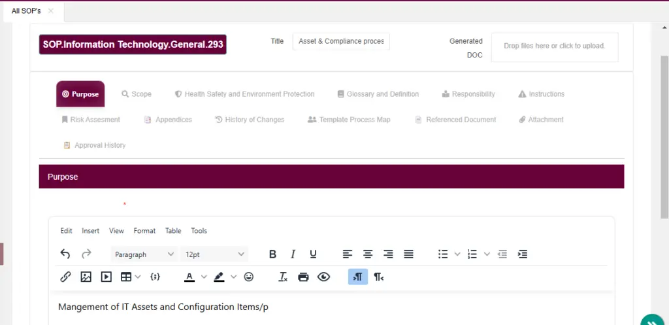Click the Insert template variable braces icon

[155, 277]
